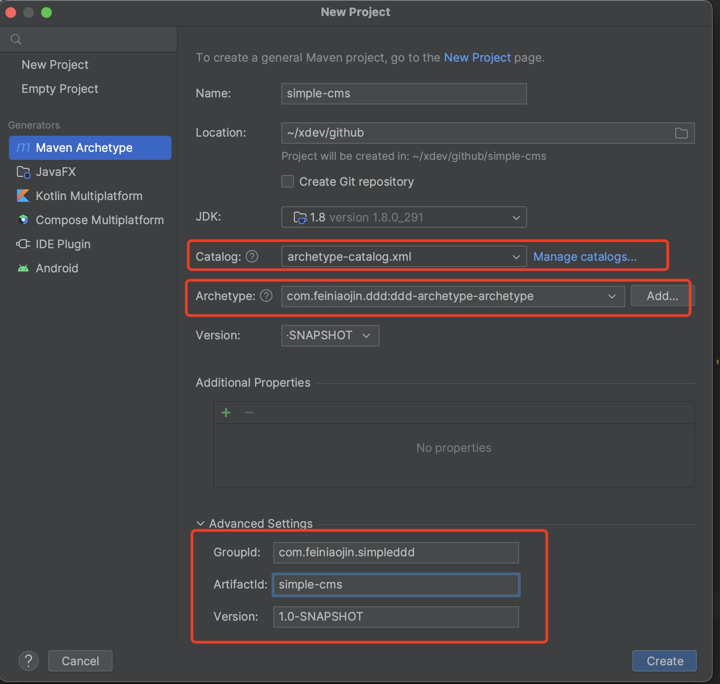Enable the Create Git repository checkbox
720x684 pixels.
pyautogui.click(x=288, y=182)
